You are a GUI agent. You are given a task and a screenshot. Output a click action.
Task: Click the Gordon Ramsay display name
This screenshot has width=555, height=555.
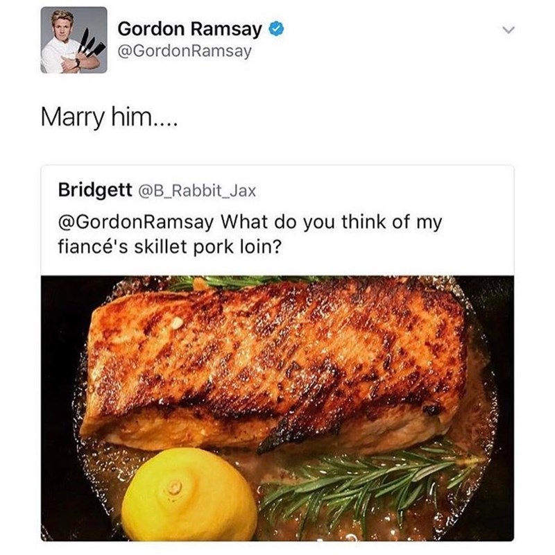pos(189,29)
